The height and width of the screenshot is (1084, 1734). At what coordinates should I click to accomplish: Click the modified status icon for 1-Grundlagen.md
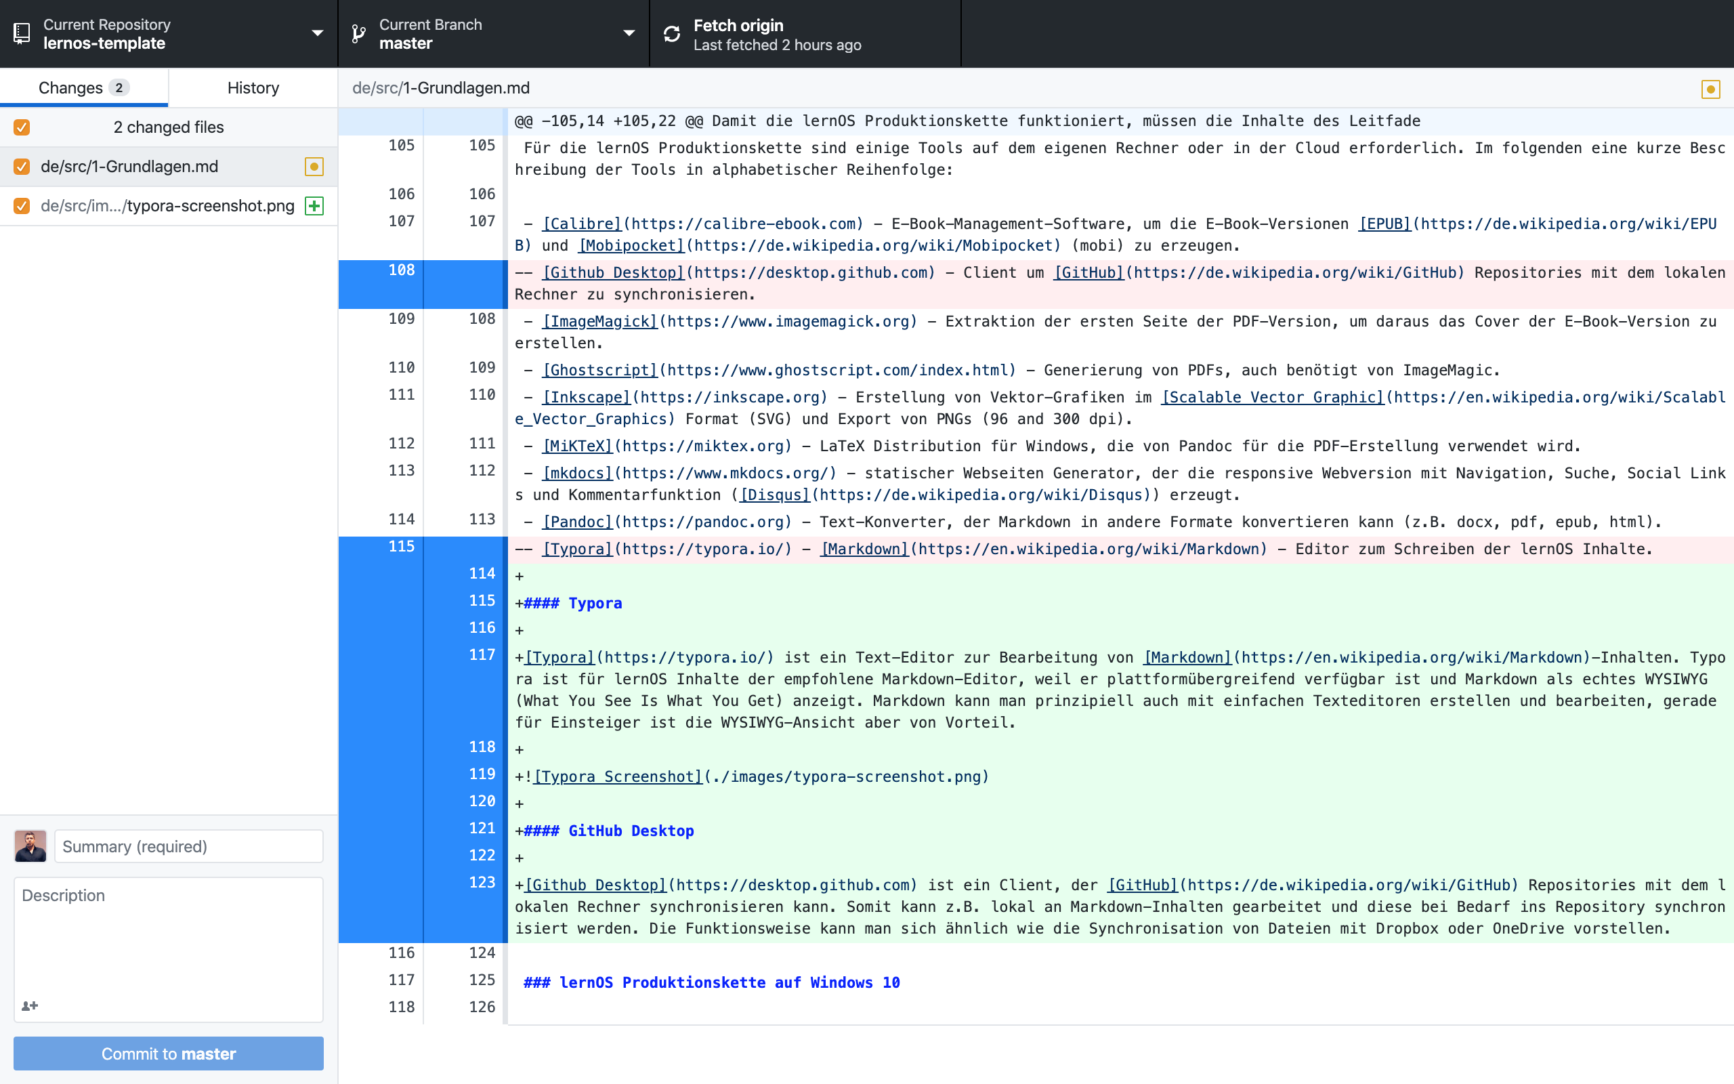pyautogui.click(x=314, y=167)
